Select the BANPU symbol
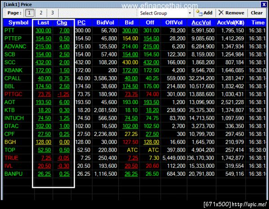The image size is (269, 209). 13,174
